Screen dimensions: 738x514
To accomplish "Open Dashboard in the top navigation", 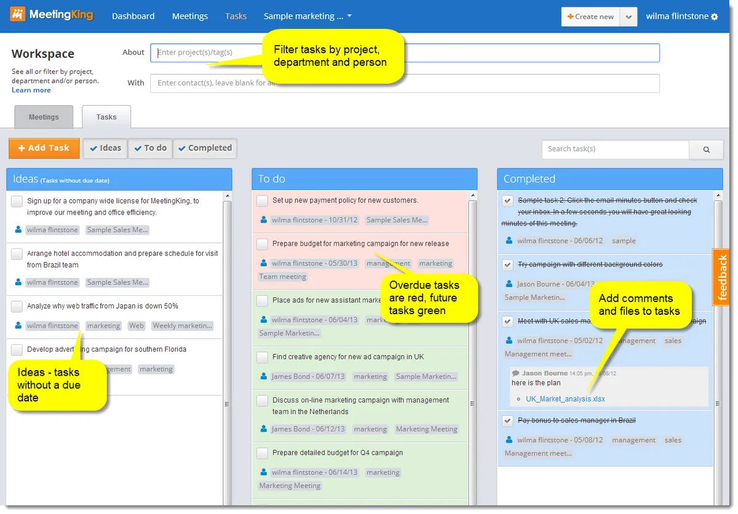I will click(x=133, y=16).
